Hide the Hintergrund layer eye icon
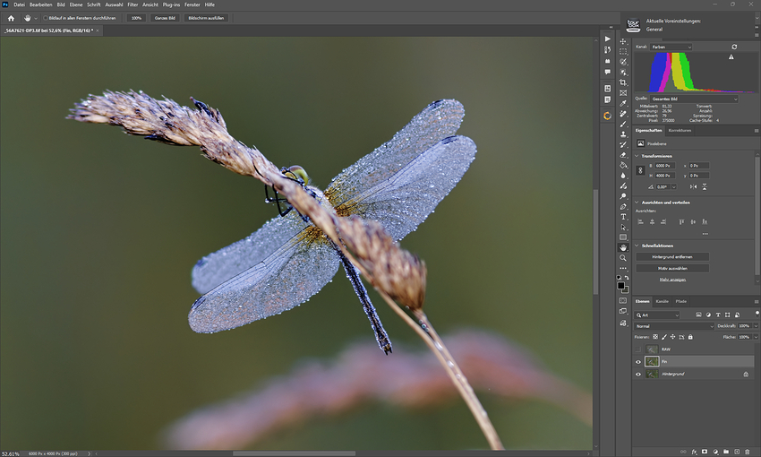The width and height of the screenshot is (761, 457). [x=638, y=374]
